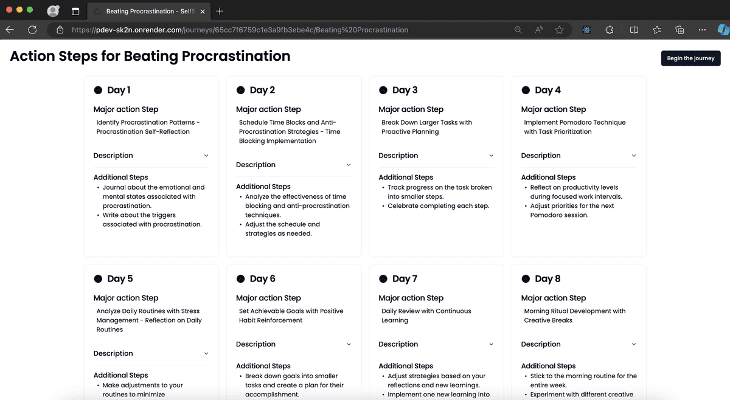
Task: Open the React DevTools extension icon
Action: tap(586, 30)
